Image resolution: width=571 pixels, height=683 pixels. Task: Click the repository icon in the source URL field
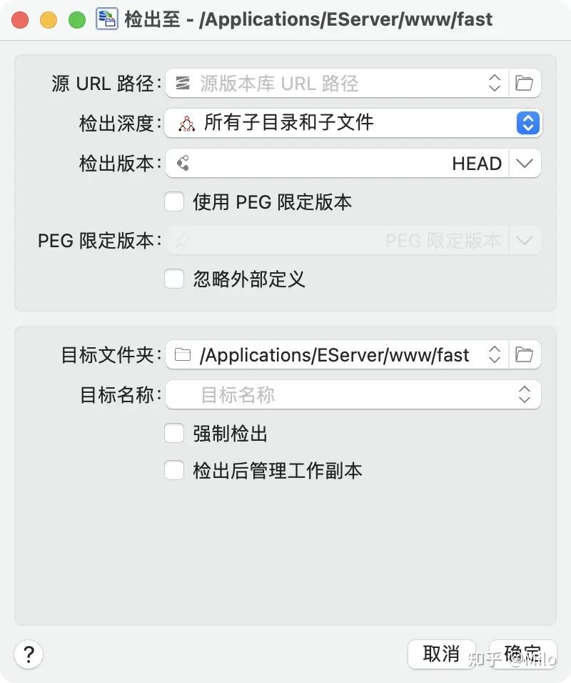183,83
